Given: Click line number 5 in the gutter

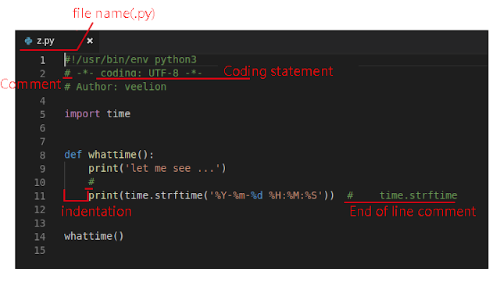Looking at the screenshot, I should [x=43, y=114].
